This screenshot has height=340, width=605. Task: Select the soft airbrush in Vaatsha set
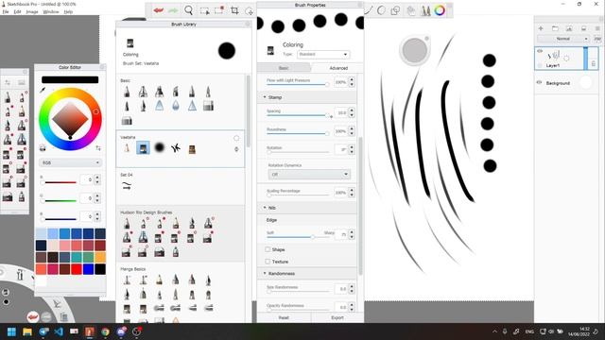point(160,147)
